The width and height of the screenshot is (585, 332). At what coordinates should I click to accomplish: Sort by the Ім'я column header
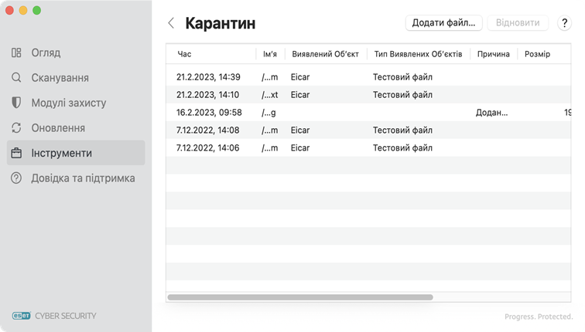click(270, 54)
